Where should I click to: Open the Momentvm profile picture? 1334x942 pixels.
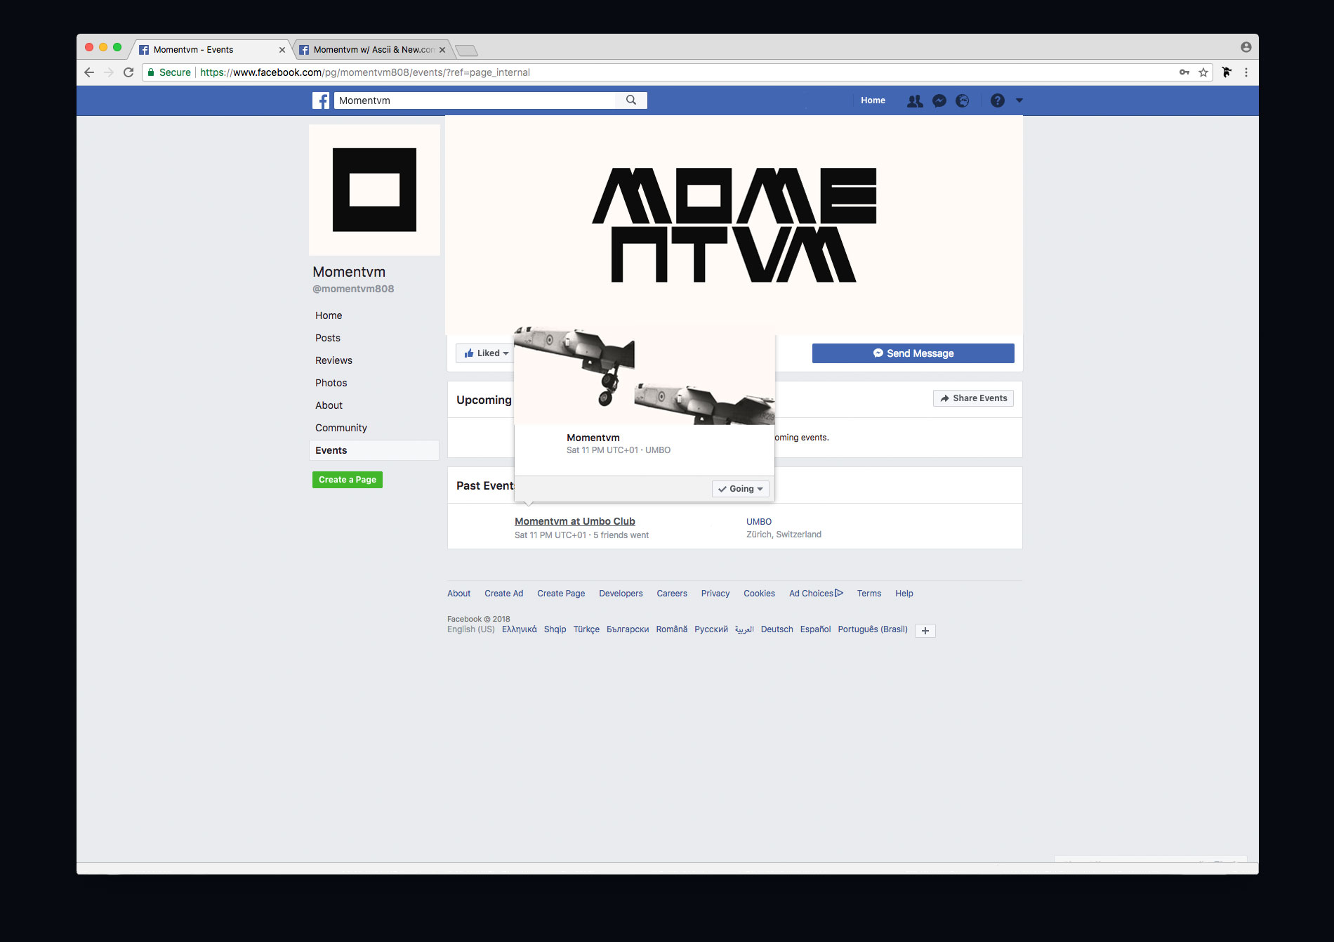374,190
